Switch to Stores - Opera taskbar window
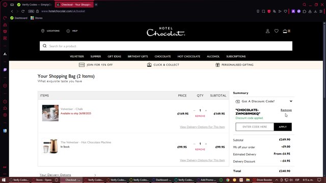Image resolution: width=326 pixels, height=183 pixels. (42, 180)
